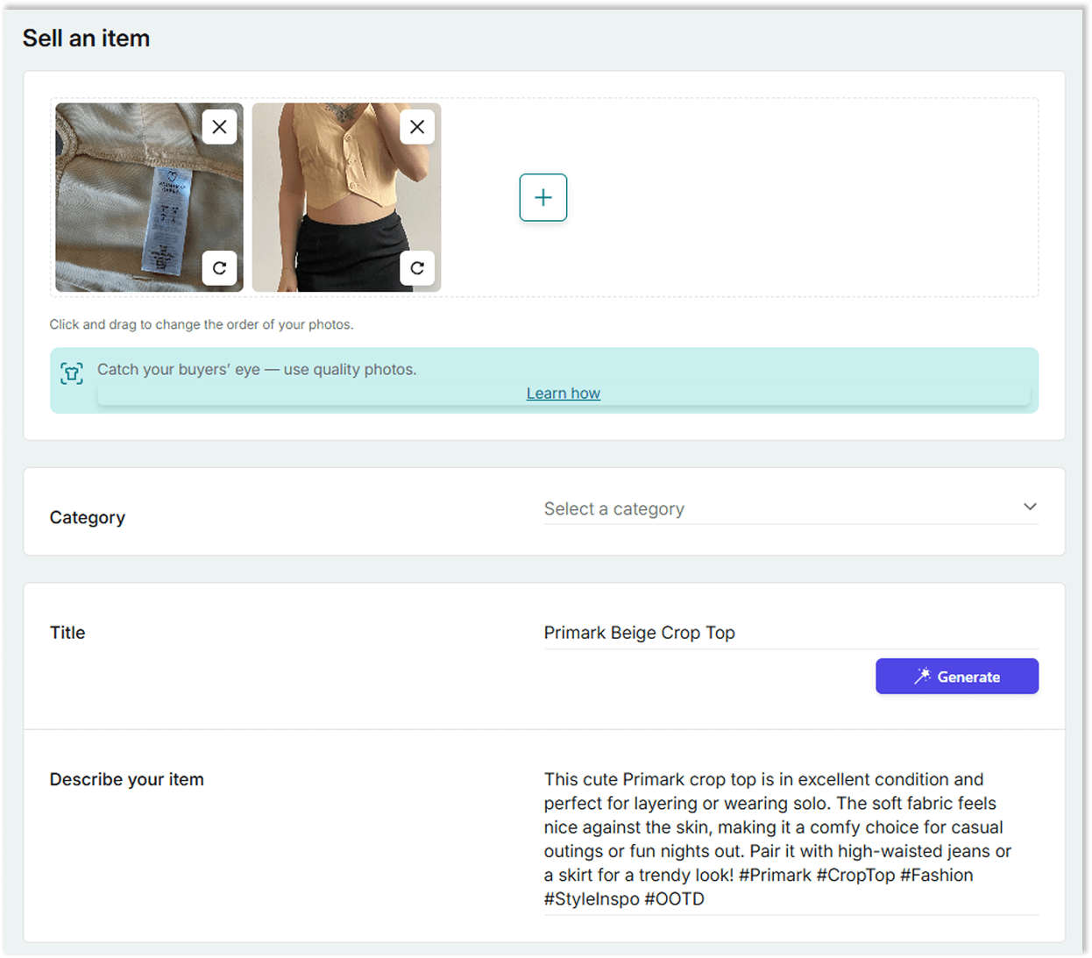Focus the Title field with Primark Beige Crop Top
Viewport: 1092px width, 958px height.
point(789,633)
